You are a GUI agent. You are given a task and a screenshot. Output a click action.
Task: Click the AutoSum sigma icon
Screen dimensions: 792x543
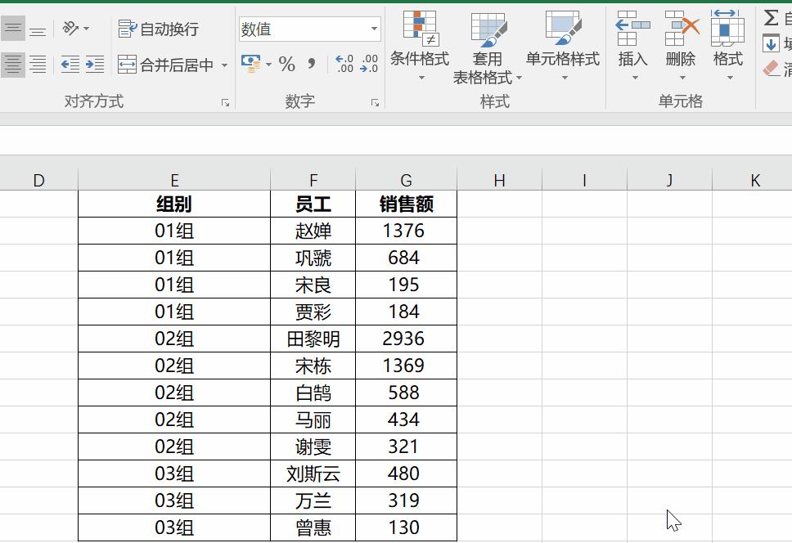(772, 16)
